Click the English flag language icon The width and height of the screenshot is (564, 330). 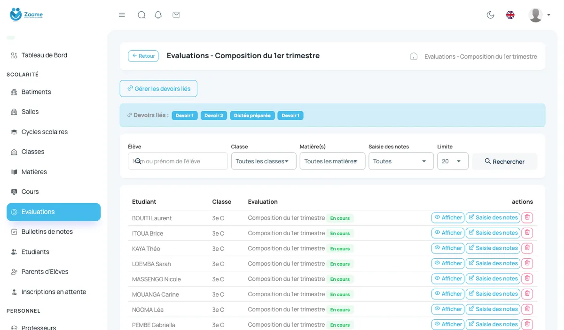510,15
